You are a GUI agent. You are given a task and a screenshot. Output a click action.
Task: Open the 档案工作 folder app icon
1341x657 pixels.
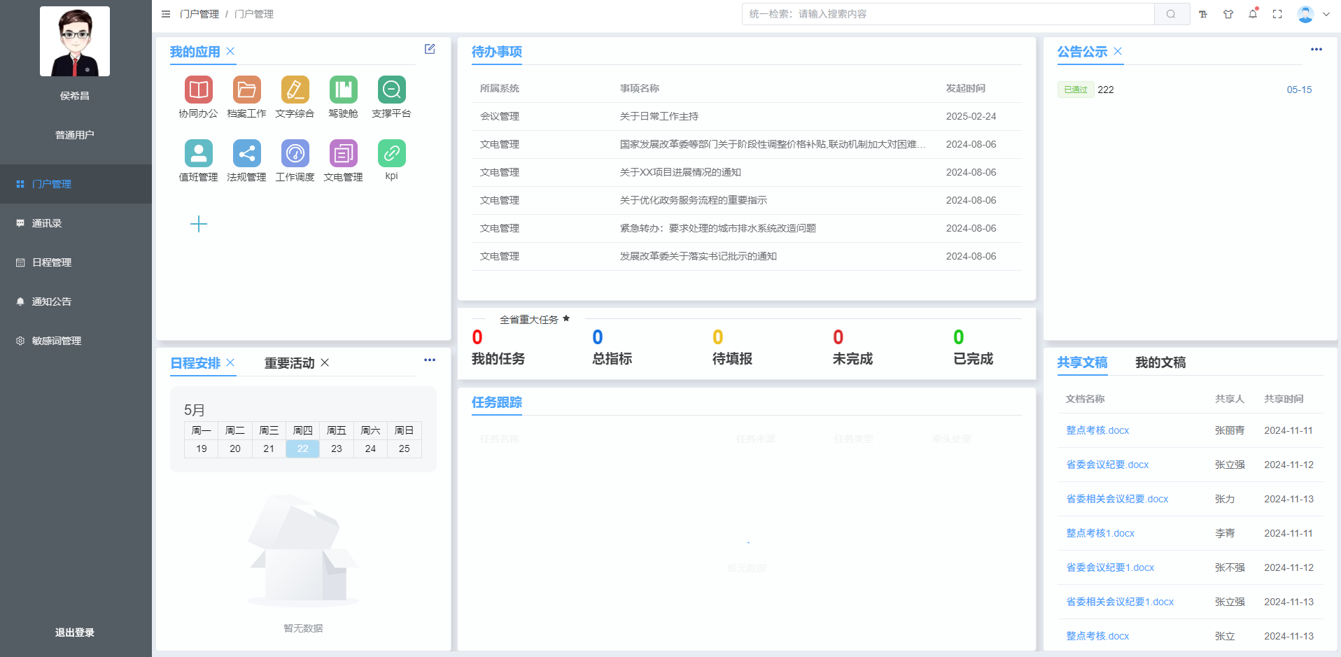[x=246, y=90]
